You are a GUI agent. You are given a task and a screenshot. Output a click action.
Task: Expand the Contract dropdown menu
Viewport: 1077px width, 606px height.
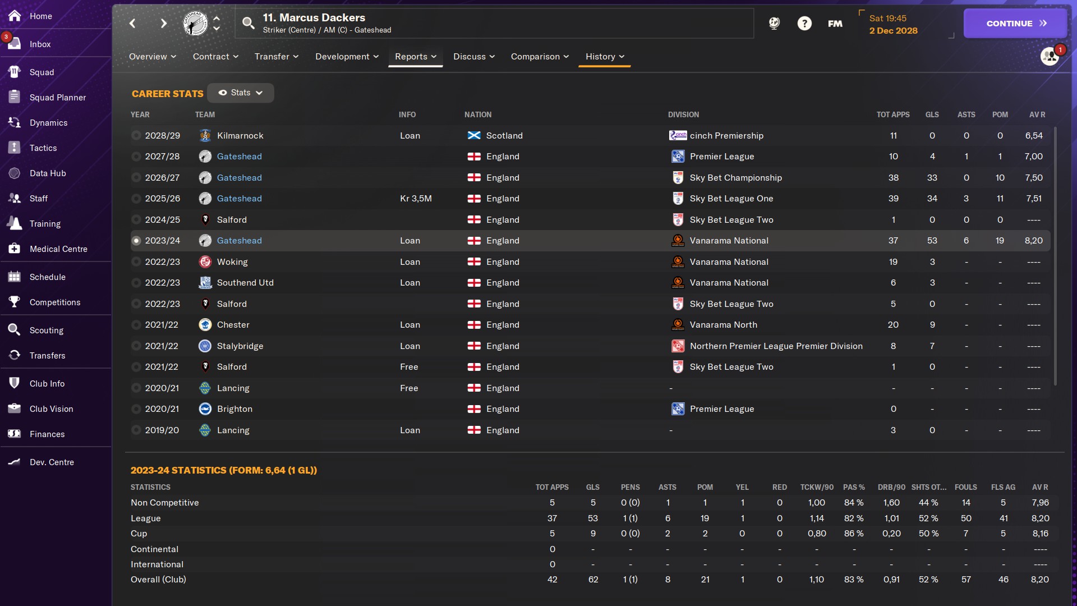click(x=215, y=56)
